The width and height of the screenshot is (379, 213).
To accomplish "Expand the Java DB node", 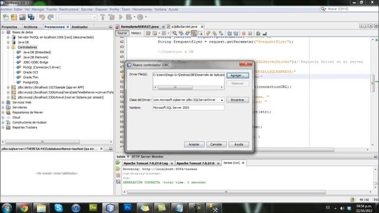I will pos(8,42).
